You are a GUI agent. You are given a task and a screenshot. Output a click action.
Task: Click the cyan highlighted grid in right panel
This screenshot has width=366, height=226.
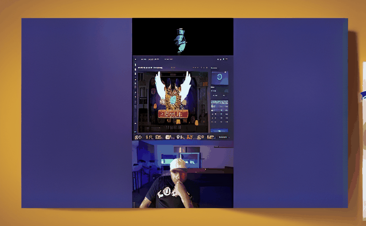tap(219, 103)
